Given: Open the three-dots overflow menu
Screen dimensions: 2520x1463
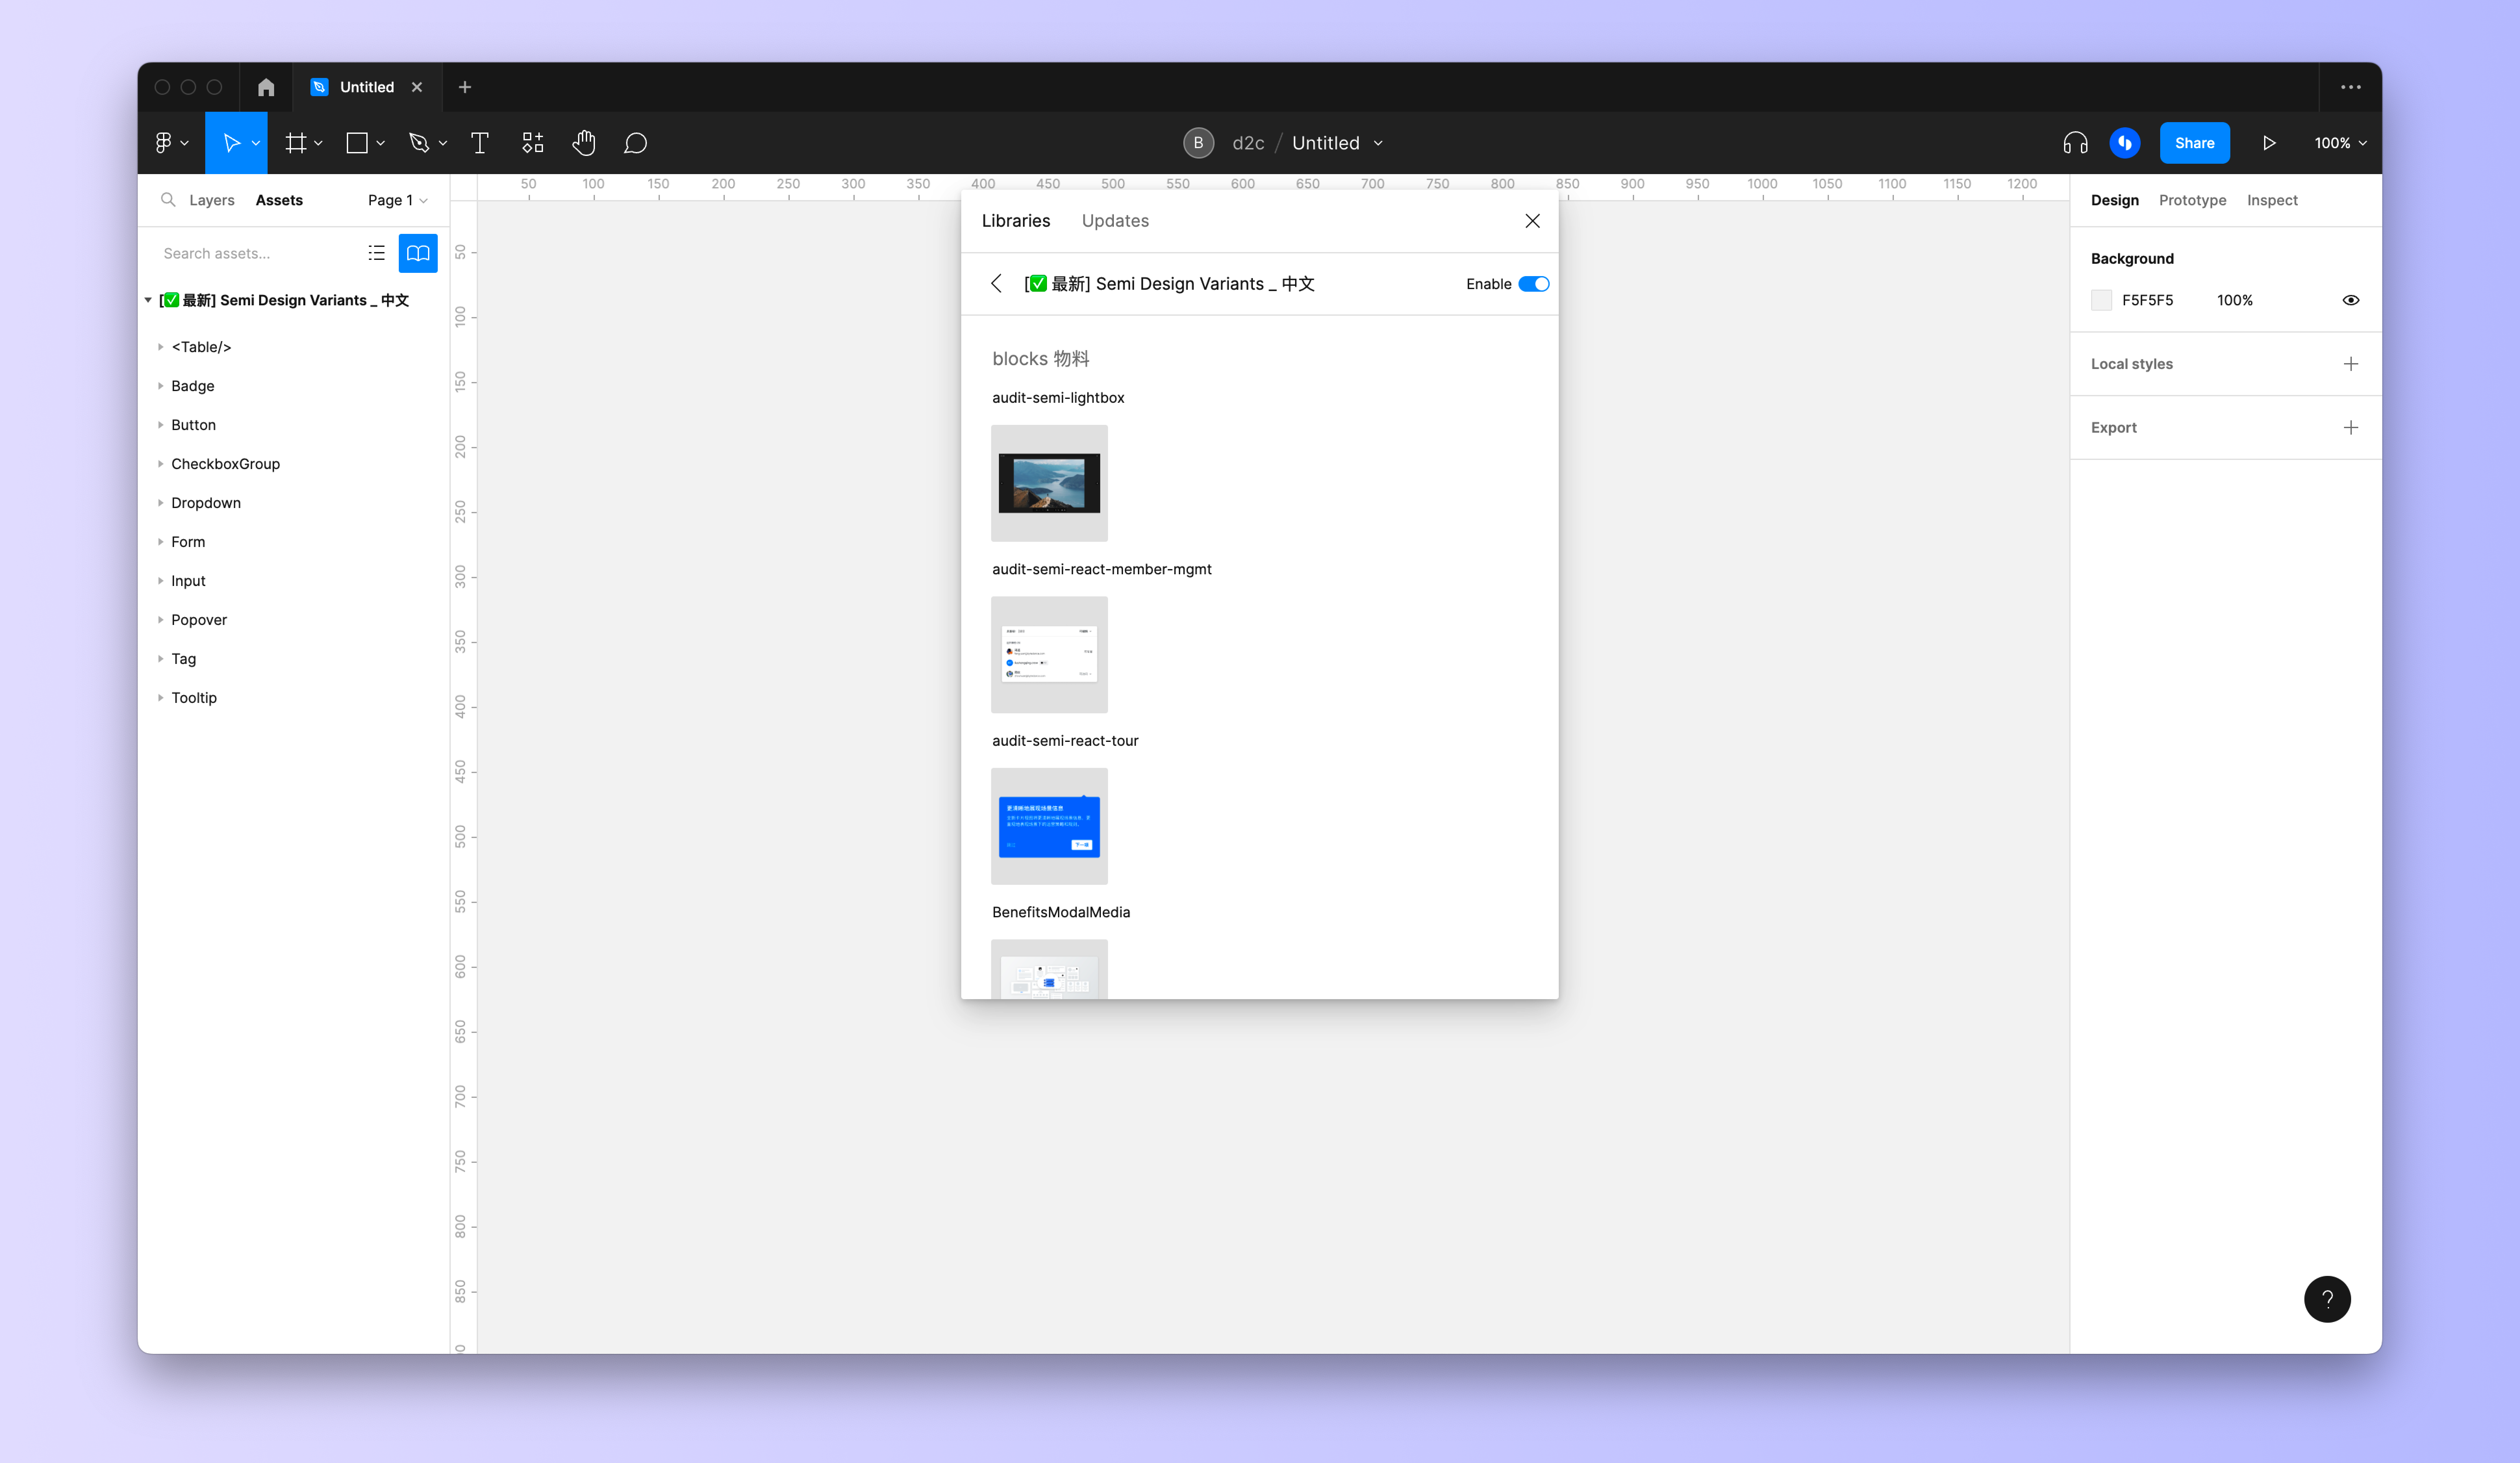Looking at the screenshot, I should [2351, 87].
